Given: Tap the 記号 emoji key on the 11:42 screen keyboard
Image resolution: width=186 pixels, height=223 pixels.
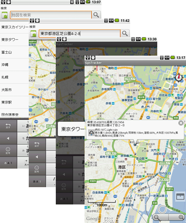Looking at the screenshot, I should click(x=37, y=169).
